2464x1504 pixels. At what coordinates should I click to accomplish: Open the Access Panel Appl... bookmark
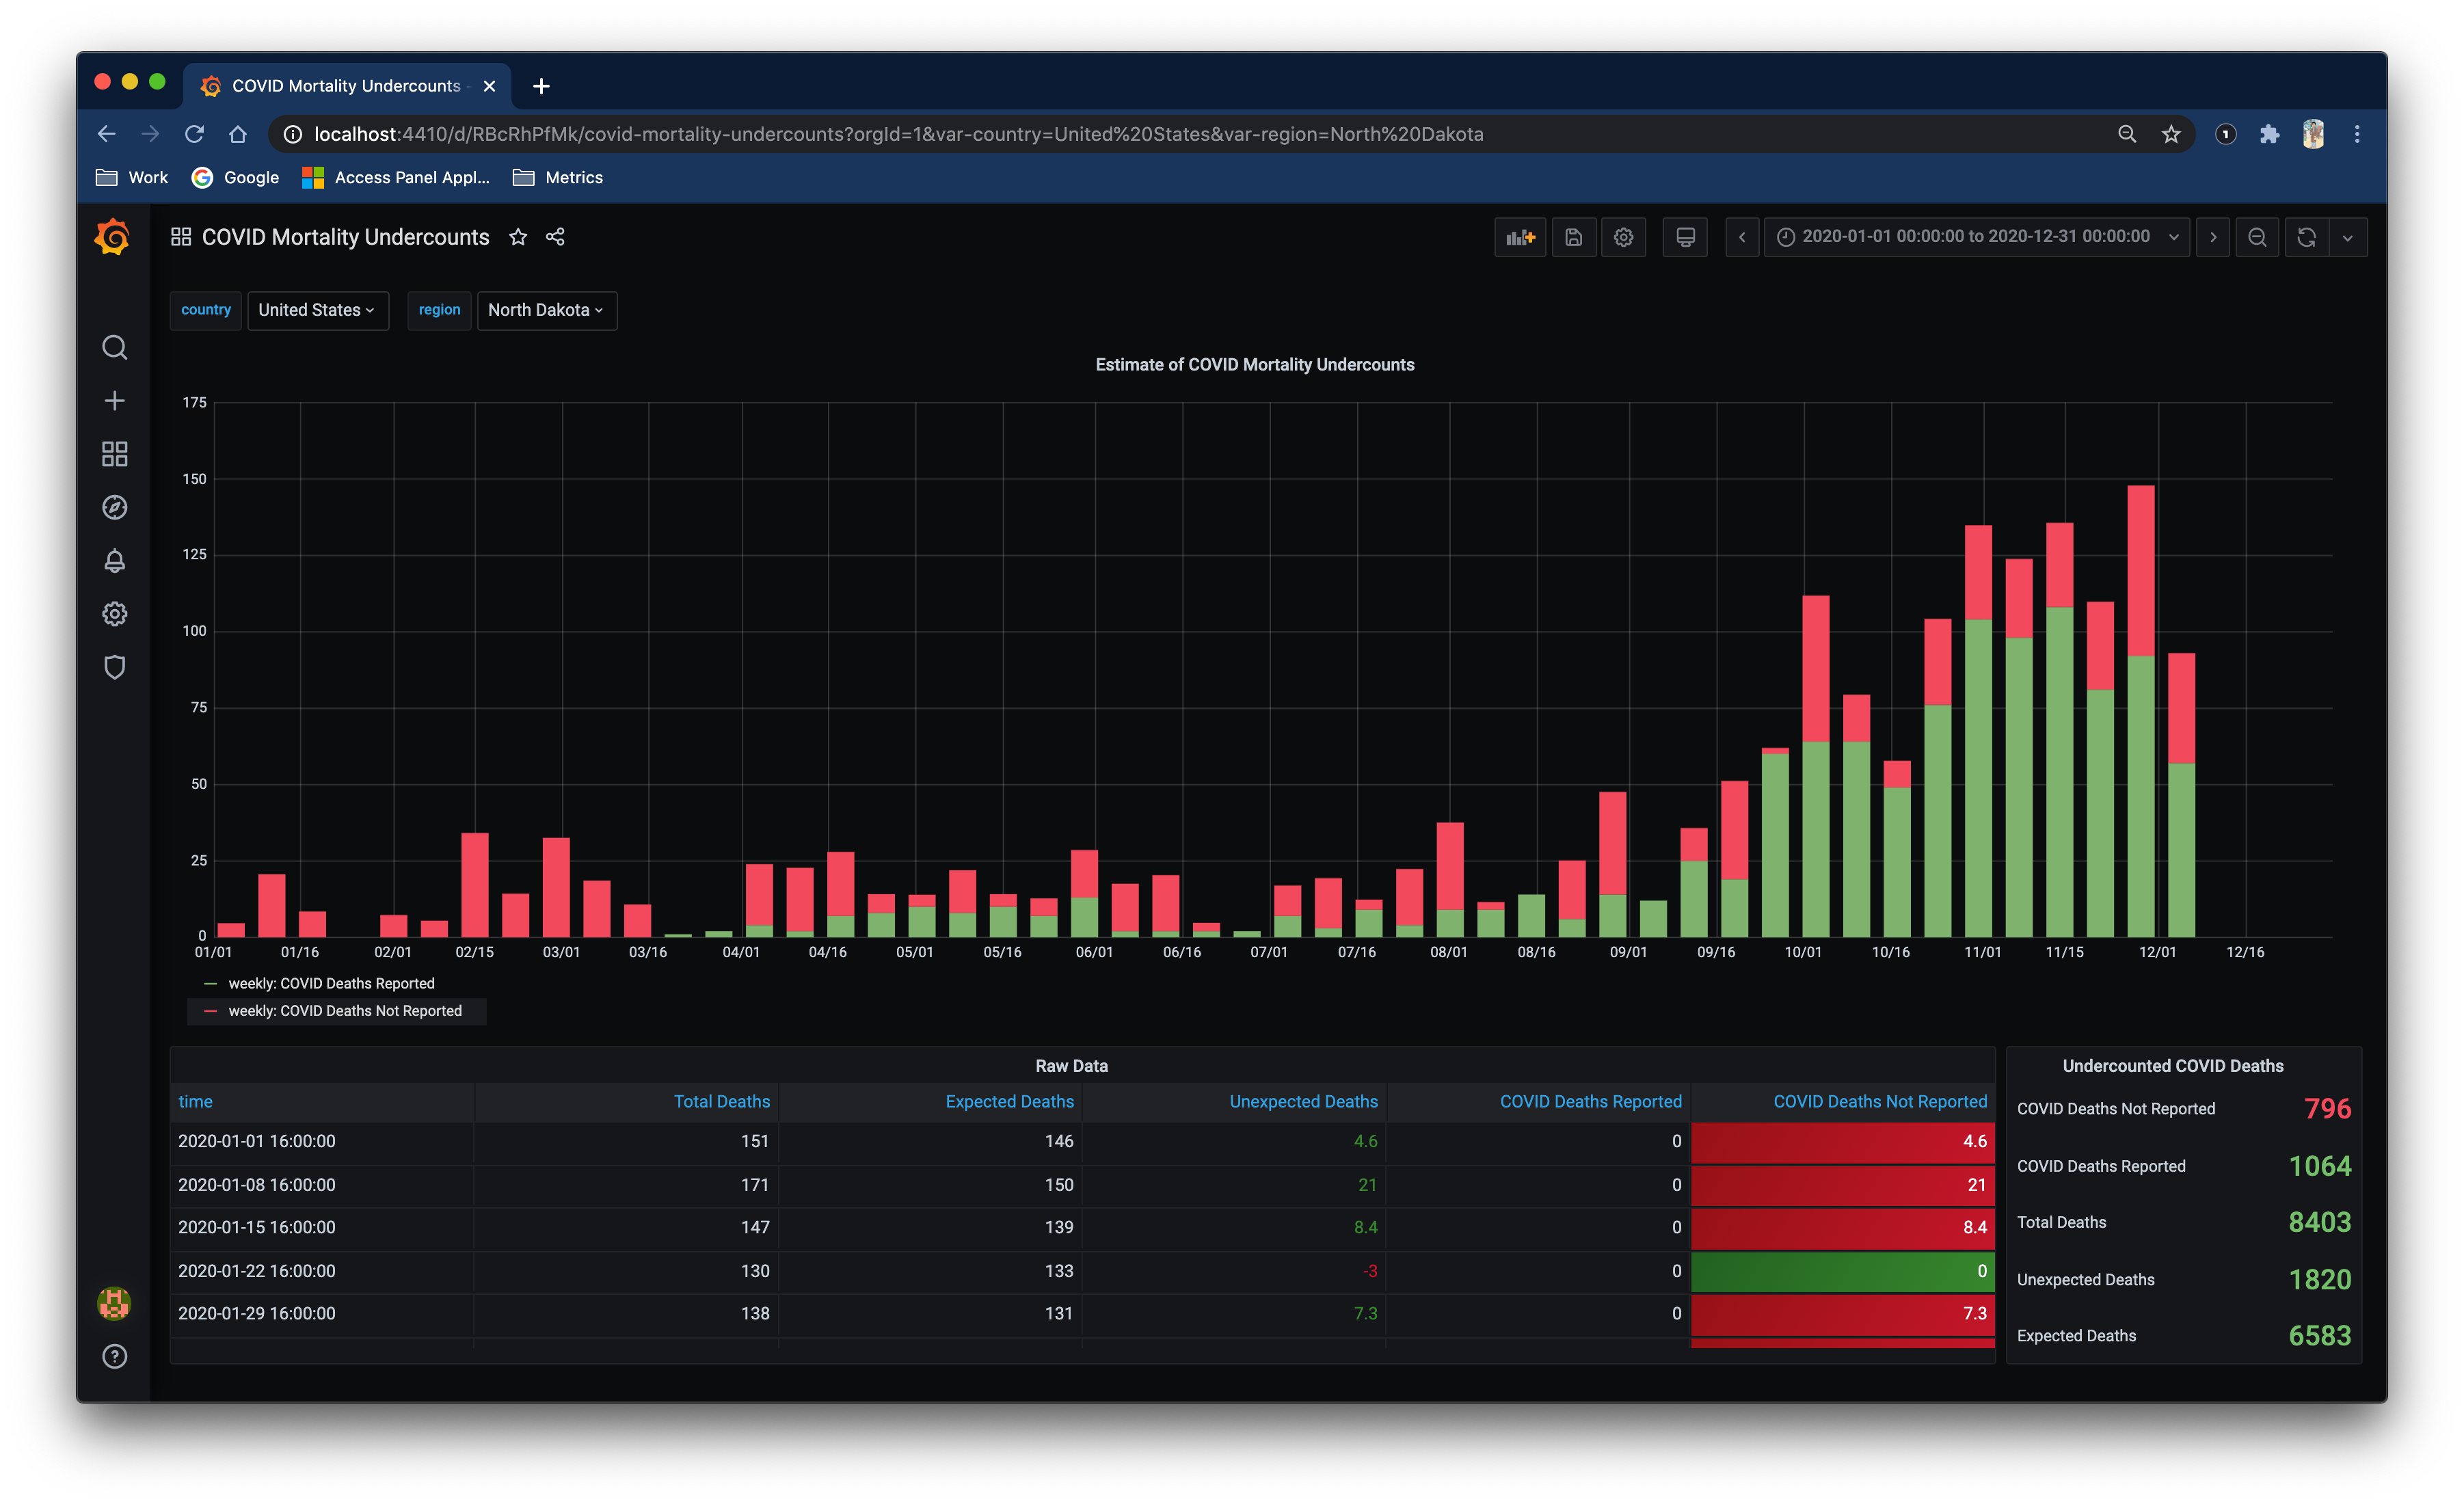click(396, 177)
